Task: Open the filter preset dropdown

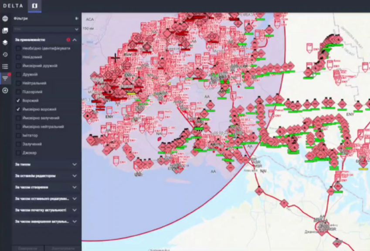Action: (x=46, y=29)
